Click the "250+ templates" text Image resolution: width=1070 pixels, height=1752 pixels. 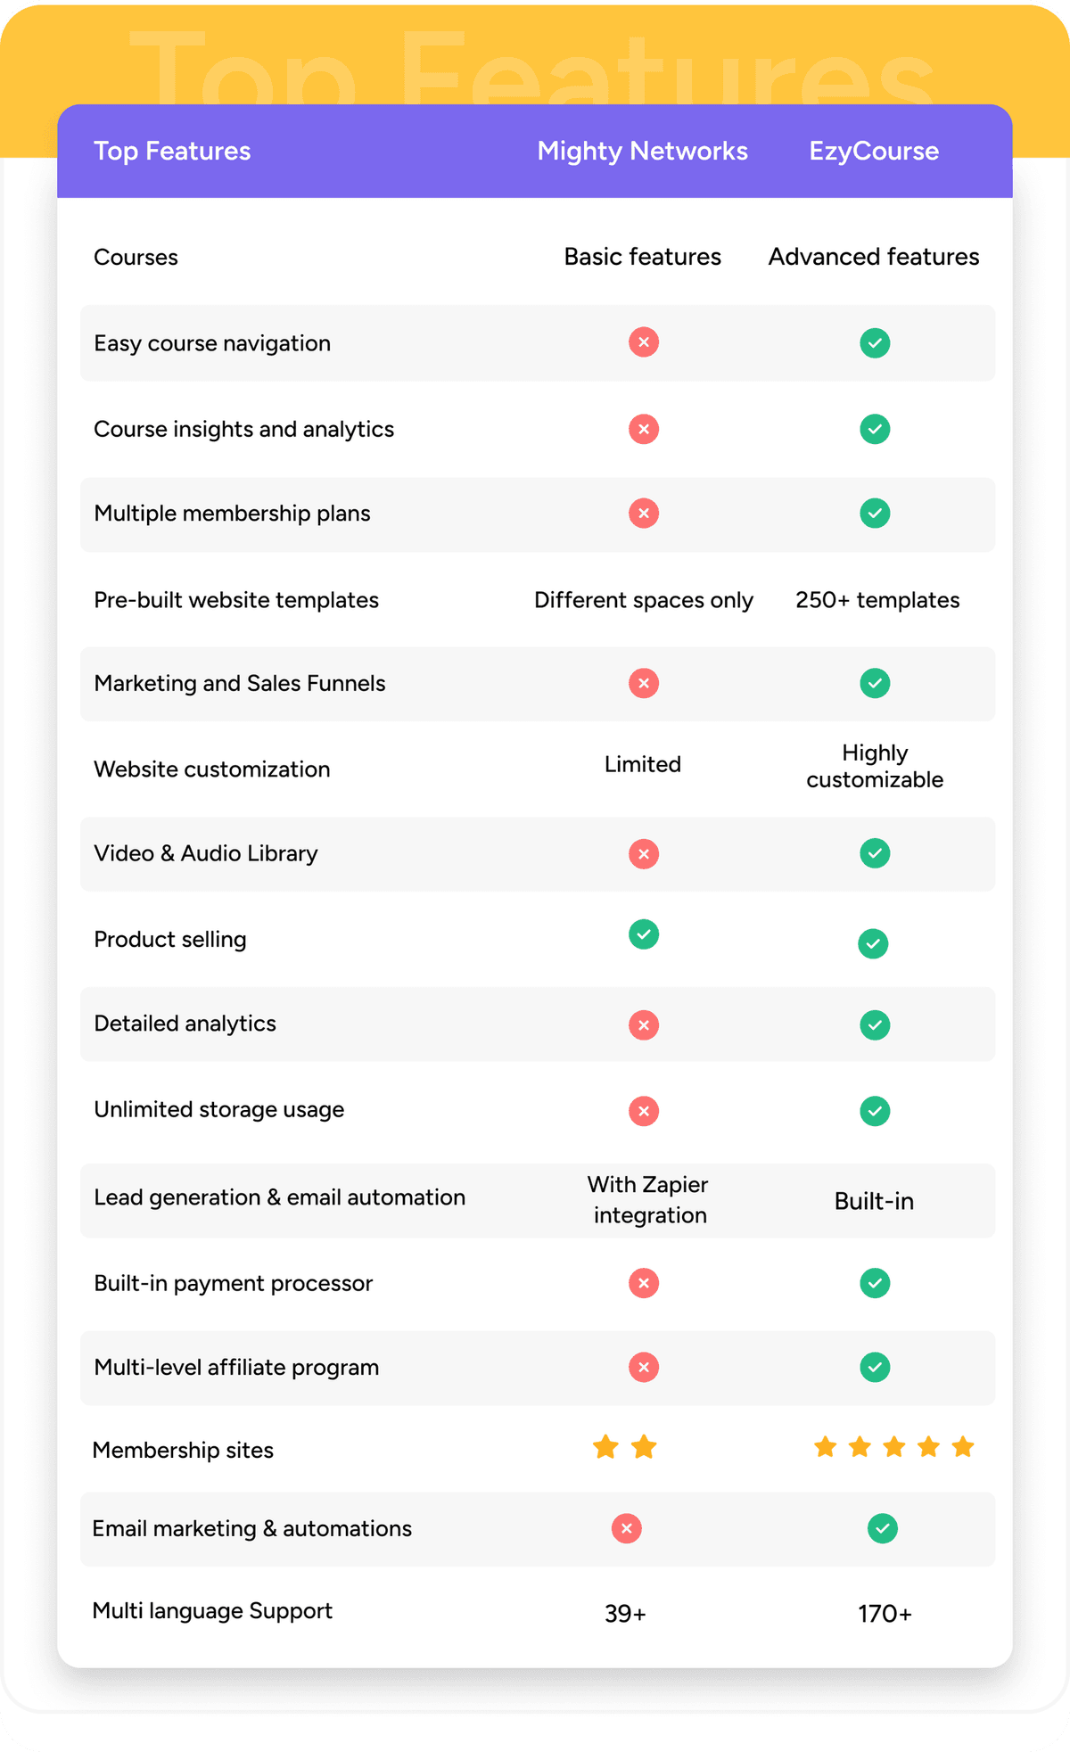[x=877, y=600]
